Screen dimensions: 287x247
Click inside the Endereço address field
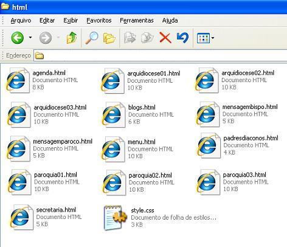coord(160,55)
